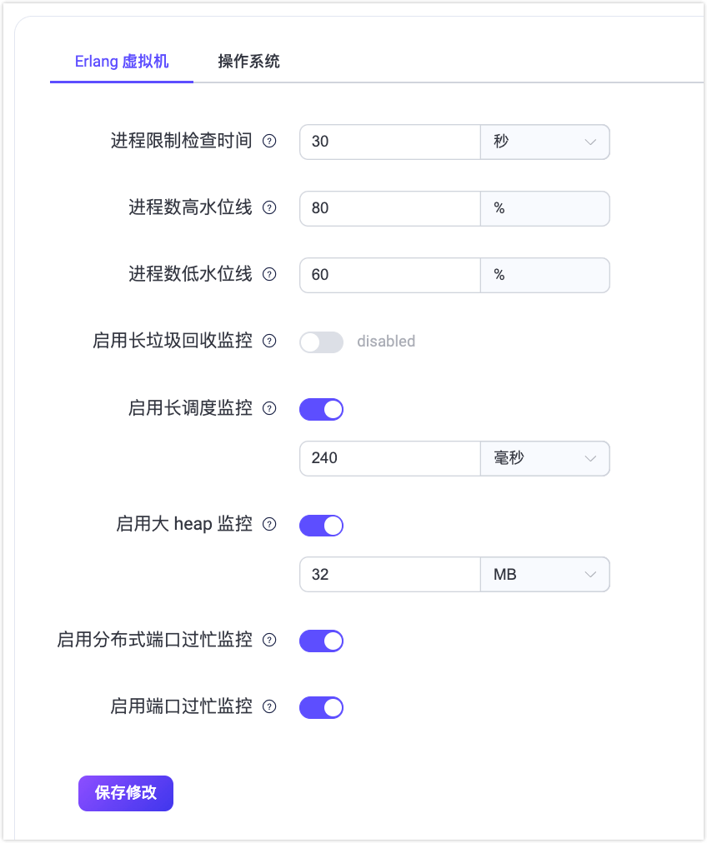Image resolution: width=707 pixels, height=843 pixels.
Task: Switch off 启用端口过忙监控 toggle
Action: 321,707
